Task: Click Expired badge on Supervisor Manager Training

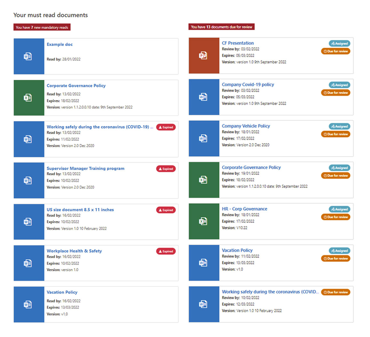Action: (166, 169)
